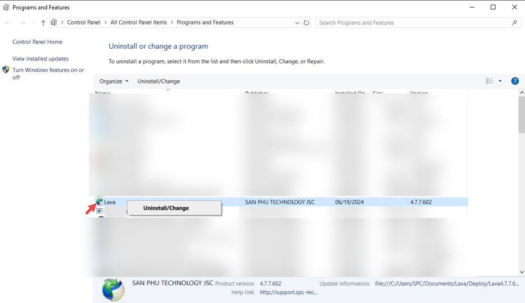Screen dimensions: 525x303
Task: Click the Forward navigation arrow
Action: click(22, 23)
